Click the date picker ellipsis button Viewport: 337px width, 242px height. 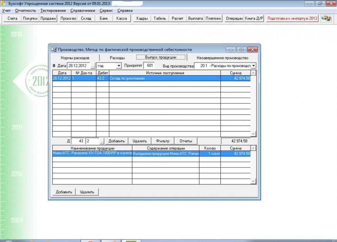pos(93,66)
